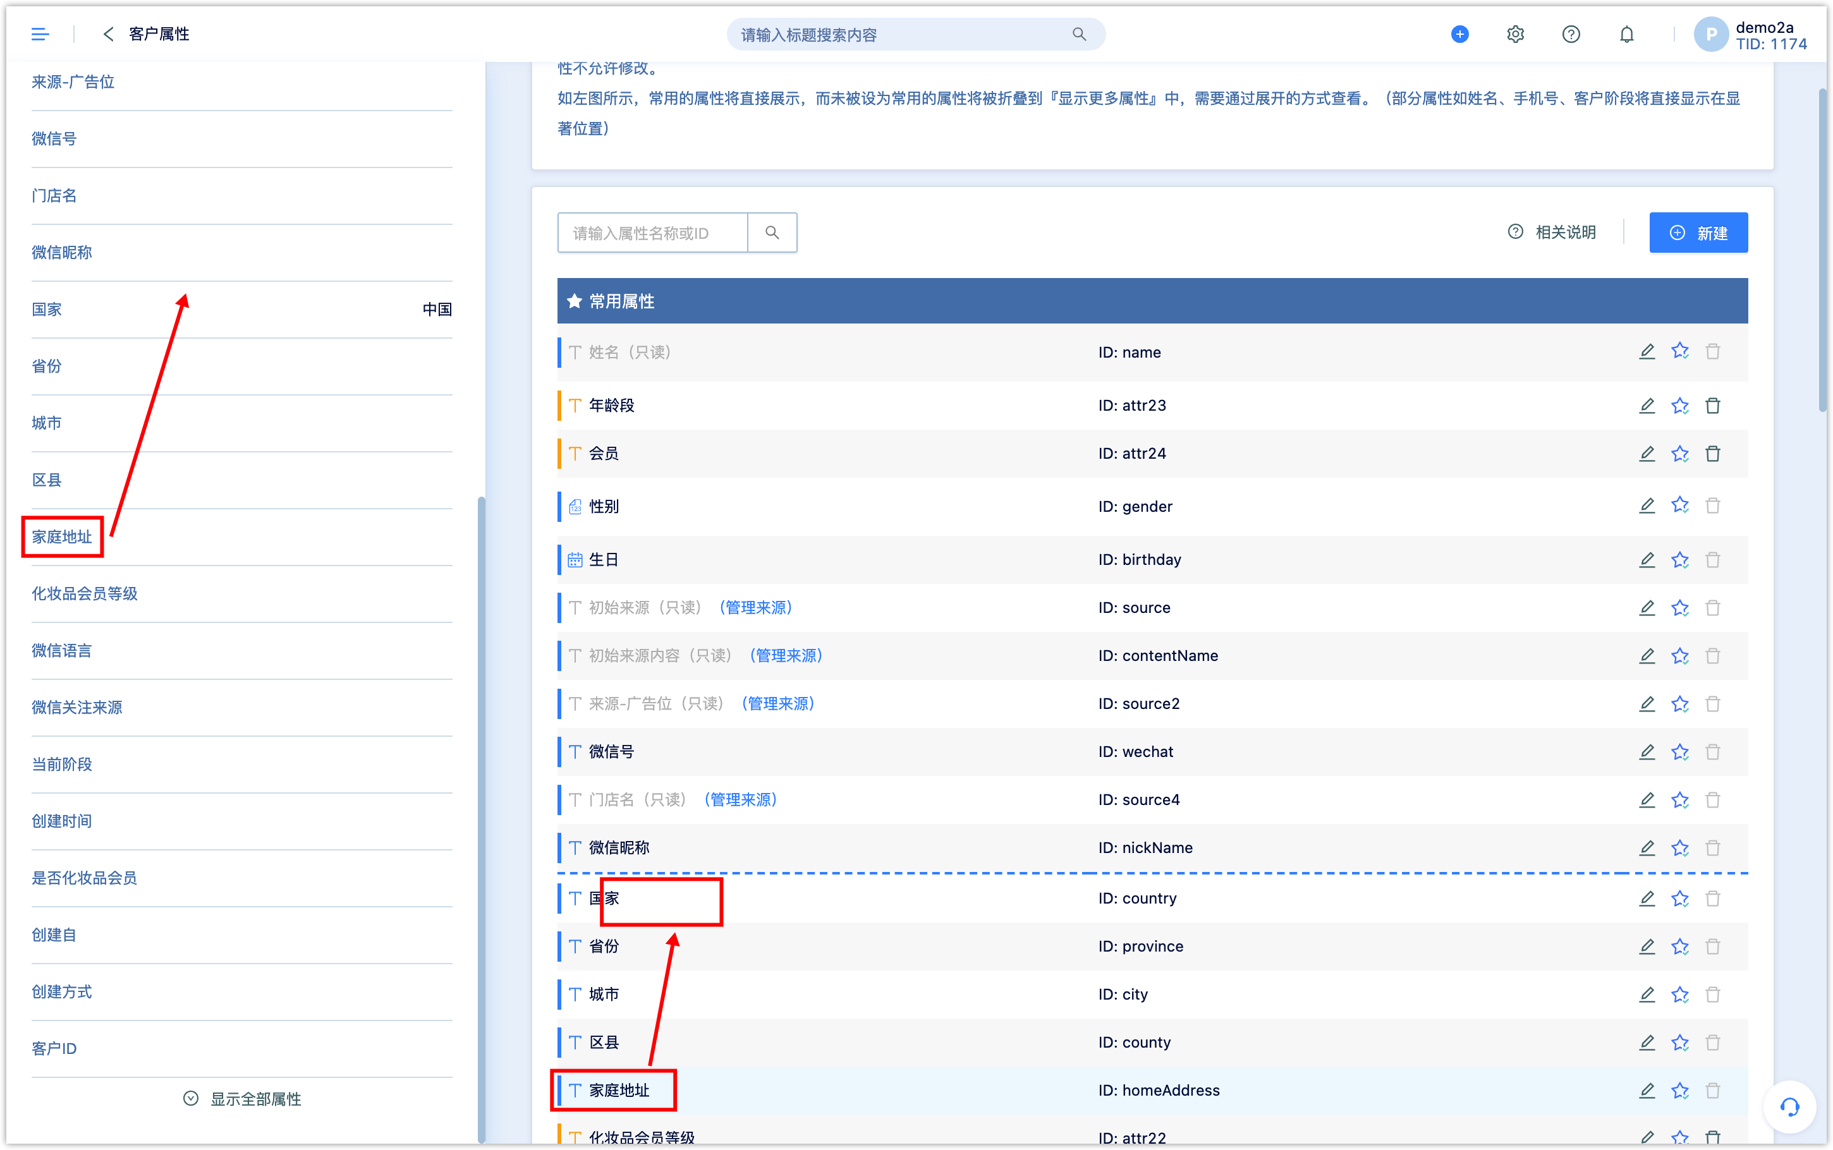Click the trash icon for 家庭地址

pos(1713,1090)
